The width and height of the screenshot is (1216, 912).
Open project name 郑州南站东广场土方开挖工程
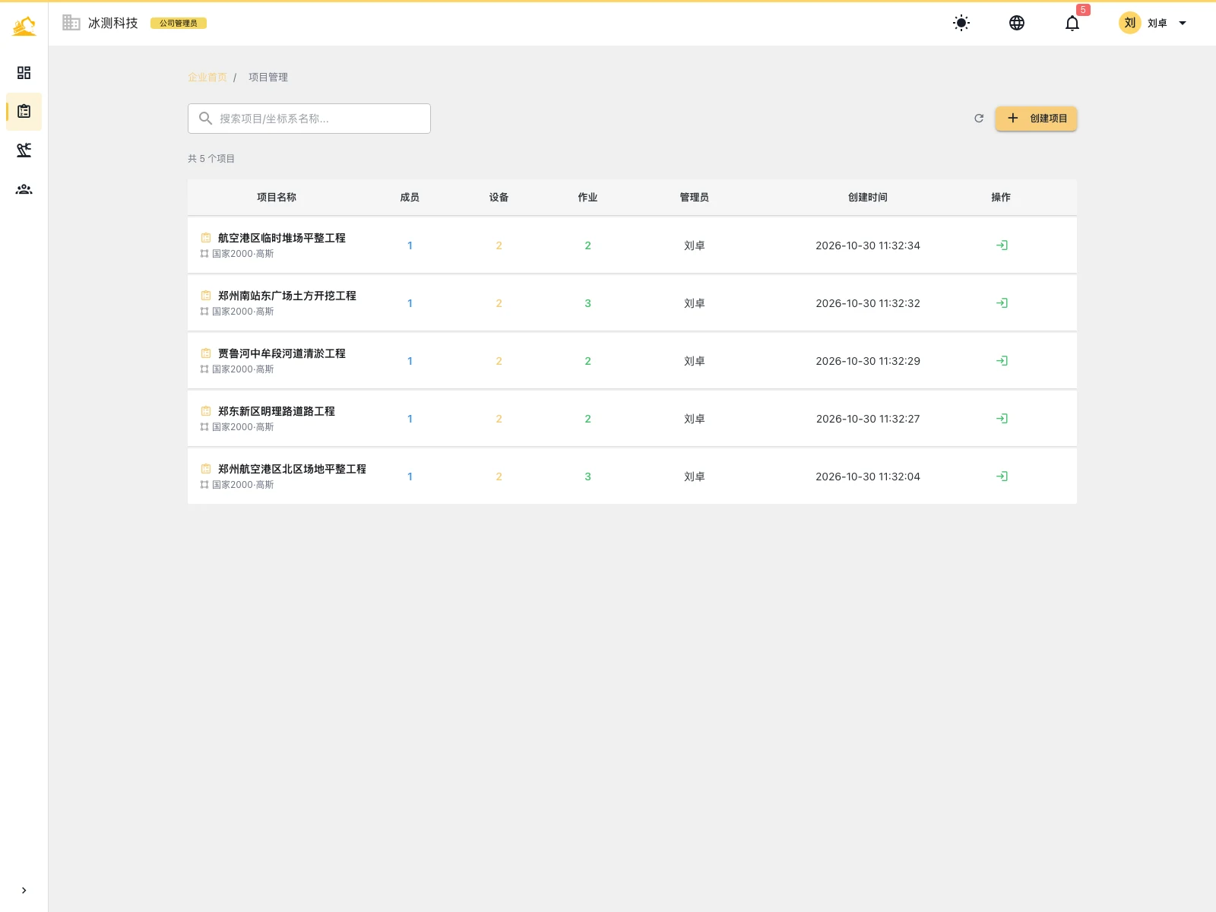[x=287, y=296]
